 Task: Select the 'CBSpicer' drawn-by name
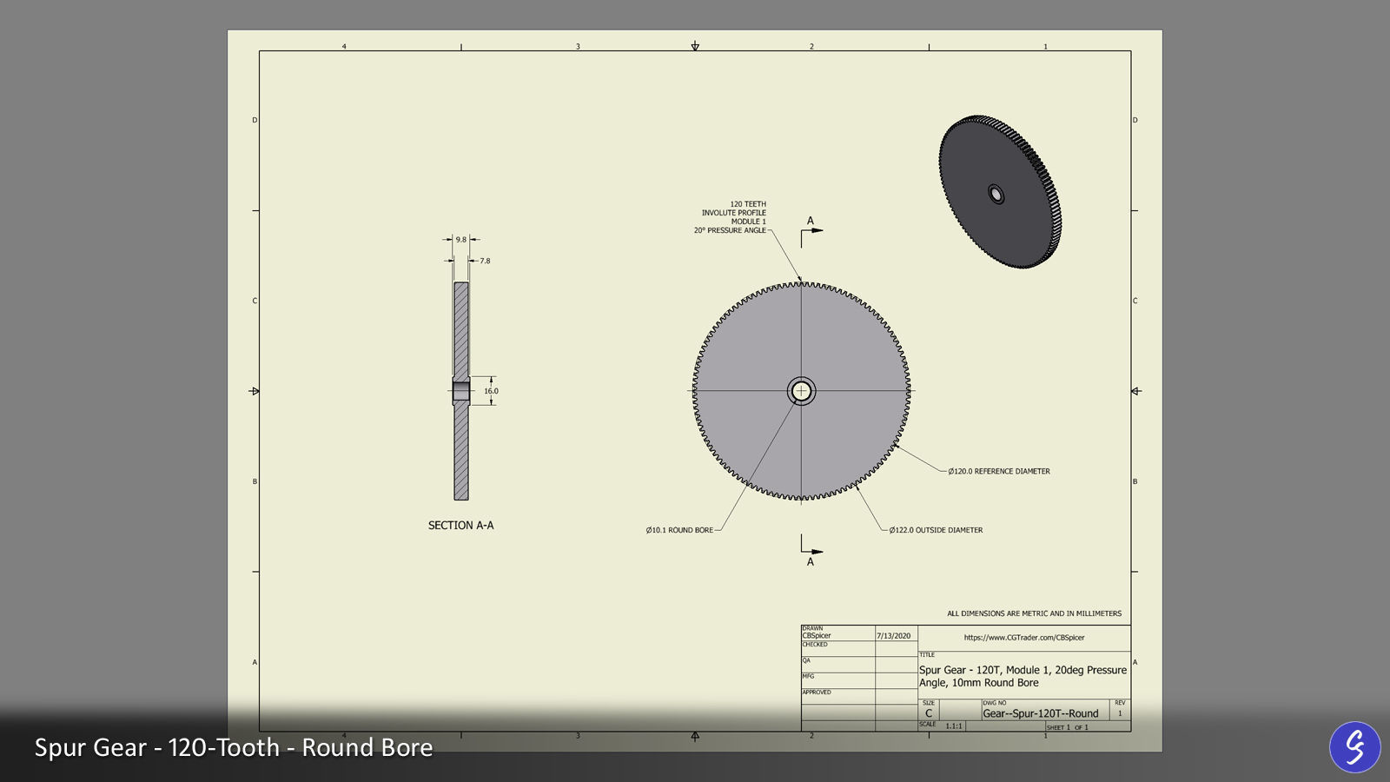tap(817, 636)
